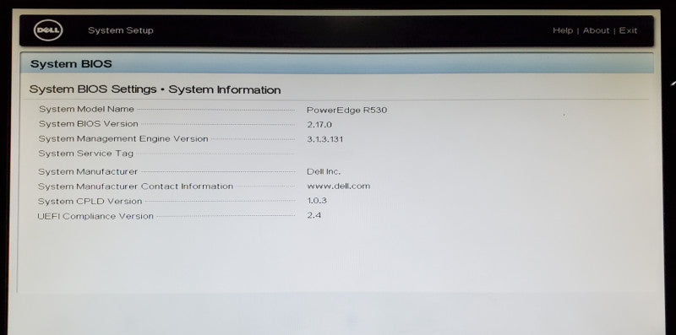Click the System BIOS header
Screen dimensions: 676x335
tap(71, 64)
